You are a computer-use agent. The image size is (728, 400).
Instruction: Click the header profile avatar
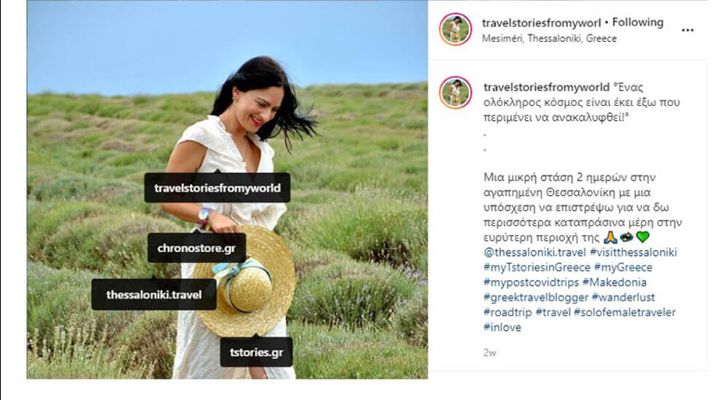coord(456,29)
